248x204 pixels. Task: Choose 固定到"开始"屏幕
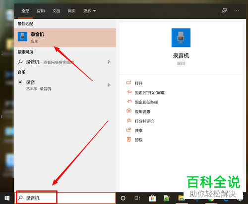150,93
